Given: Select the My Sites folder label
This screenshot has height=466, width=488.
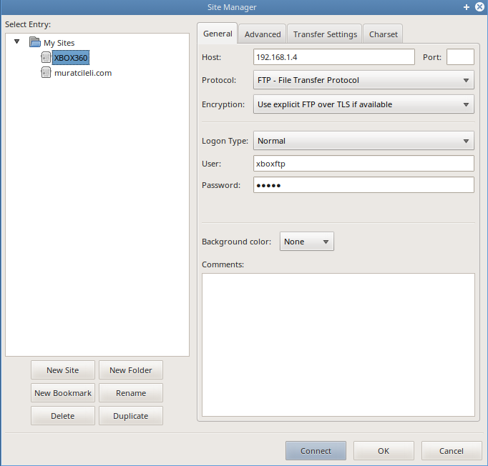Looking at the screenshot, I should pos(59,43).
